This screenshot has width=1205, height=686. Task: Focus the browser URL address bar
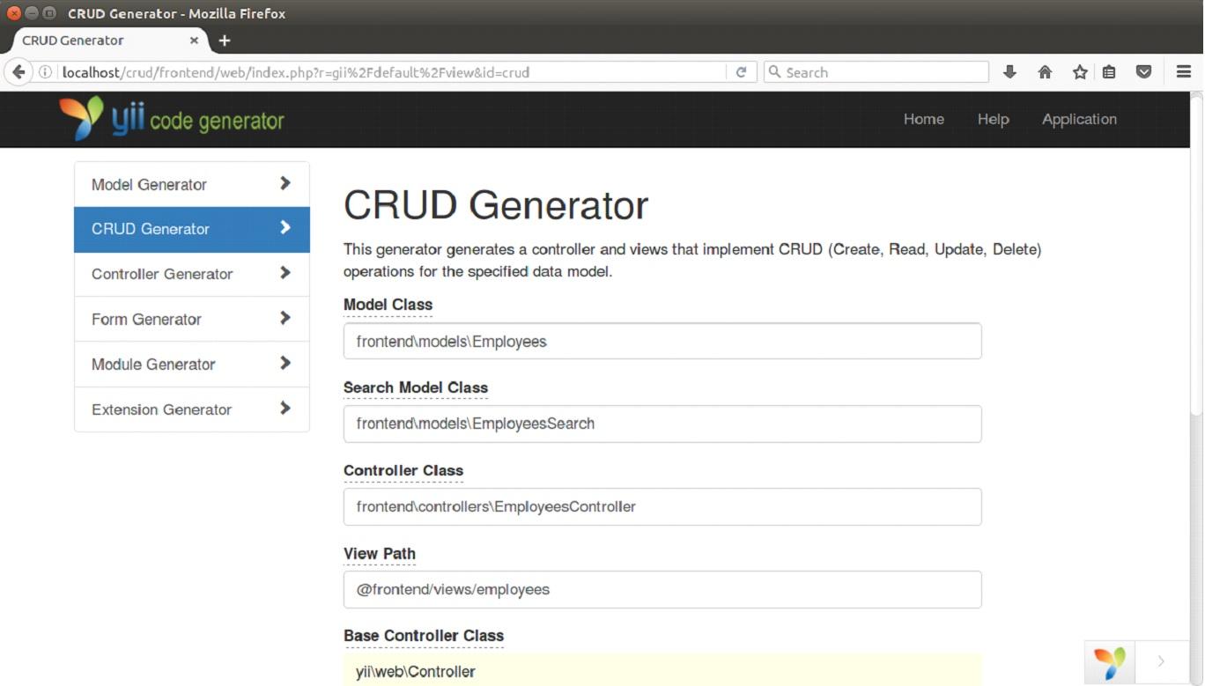coord(392,72)
